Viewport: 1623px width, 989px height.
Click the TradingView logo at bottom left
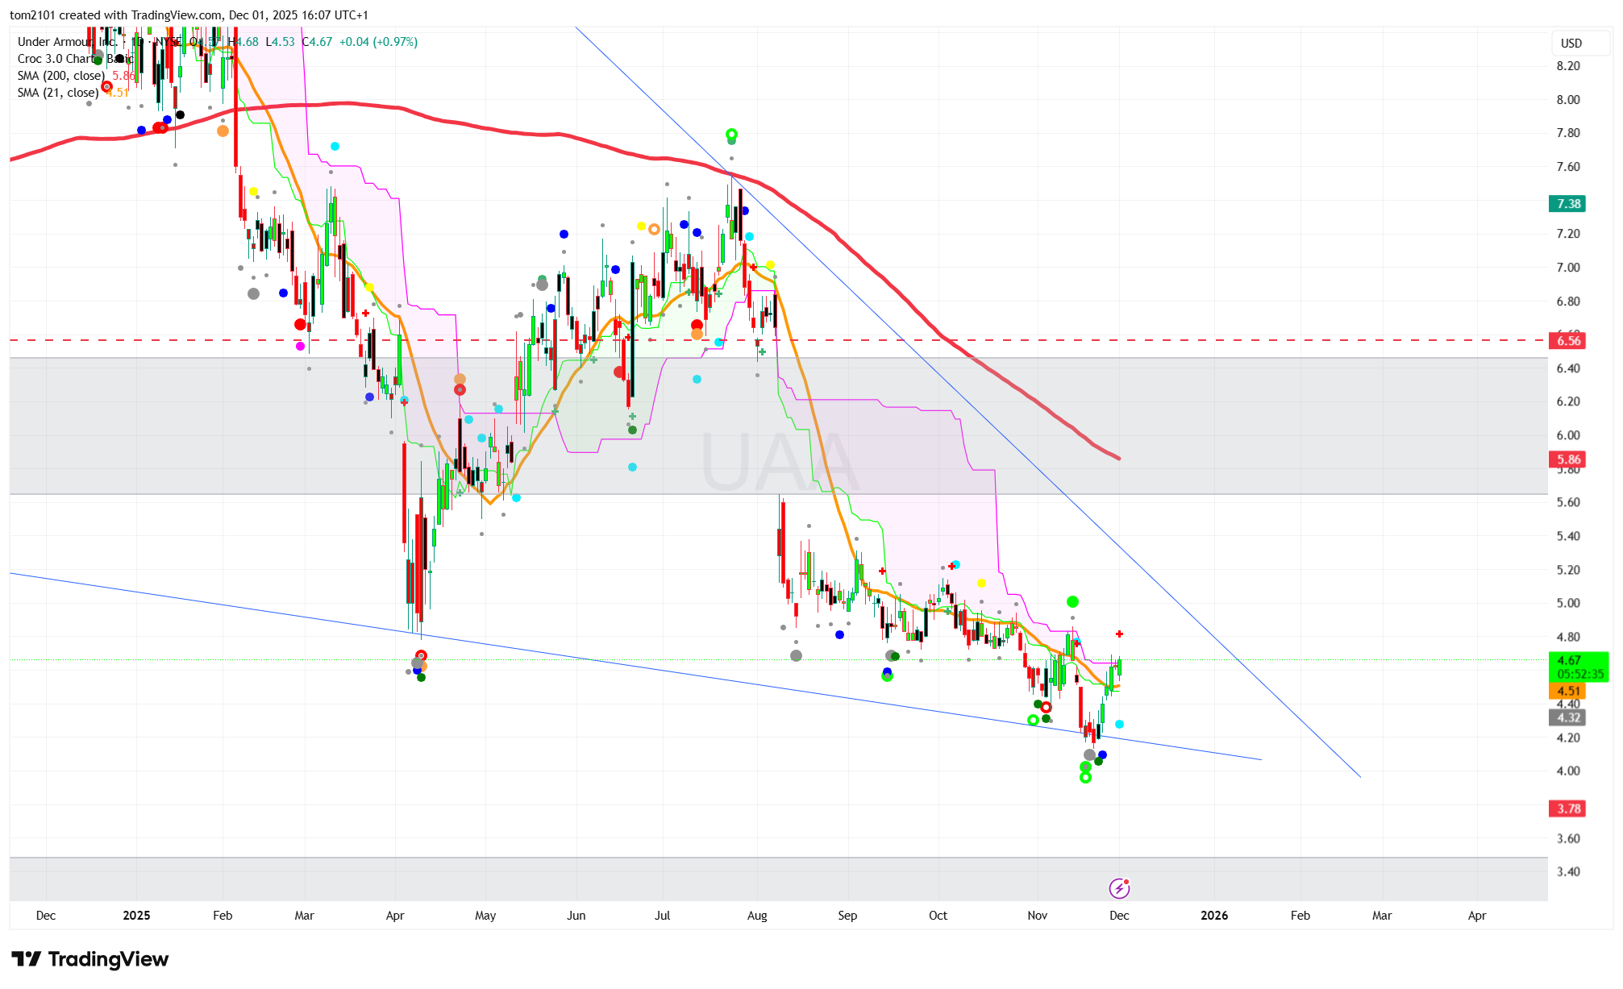89,959
